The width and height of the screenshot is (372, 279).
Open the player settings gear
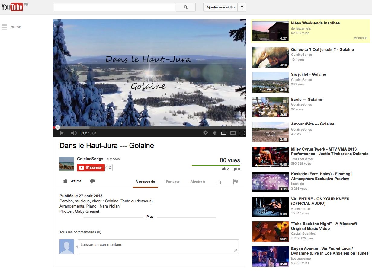[206, 133]
